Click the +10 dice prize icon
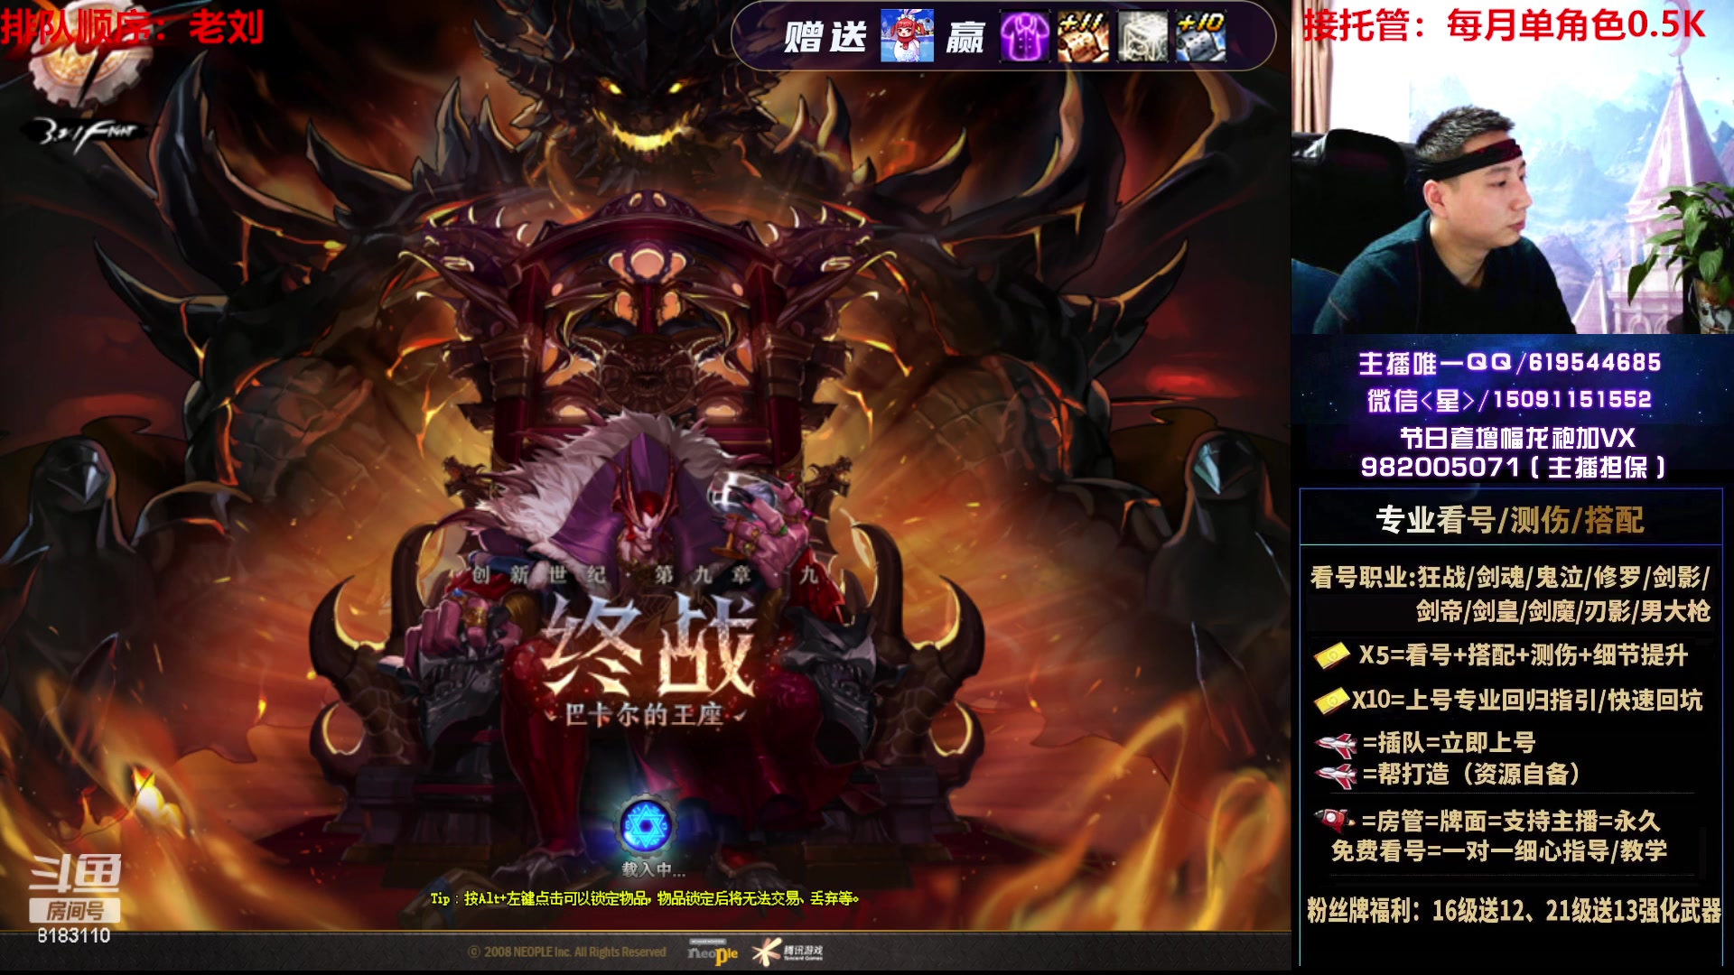 [1201, 36]
